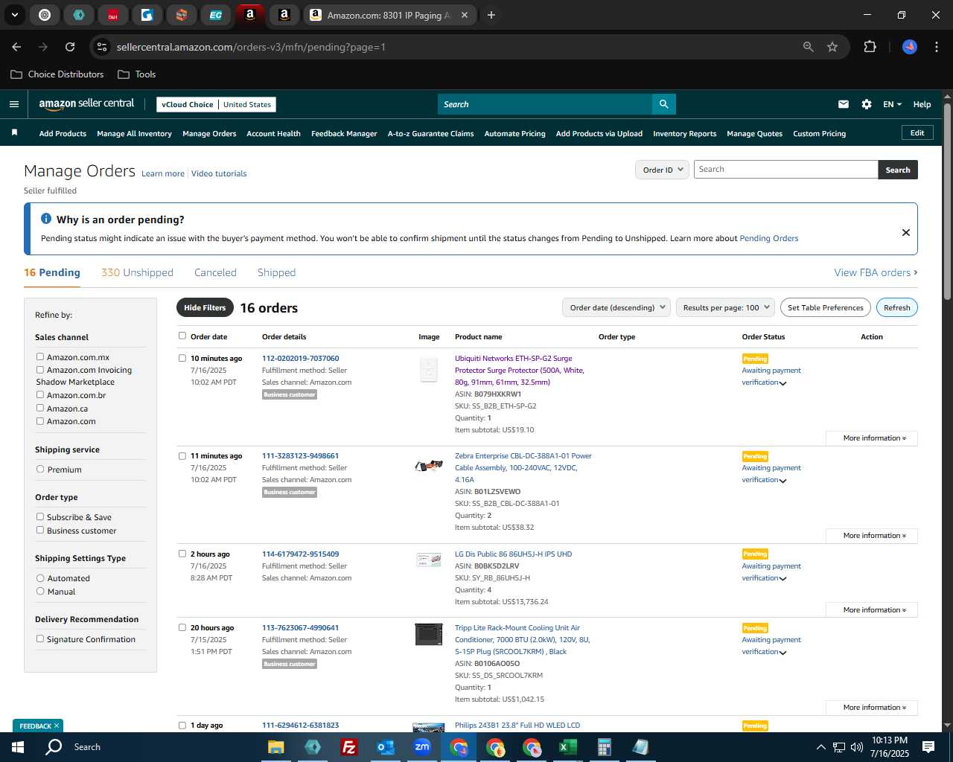
Task: Open order link 112-0202019-7037060
Action: coord(300,358)
